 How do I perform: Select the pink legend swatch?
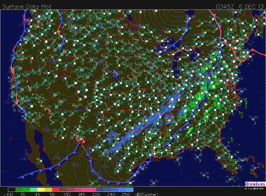tap(89, 190)
